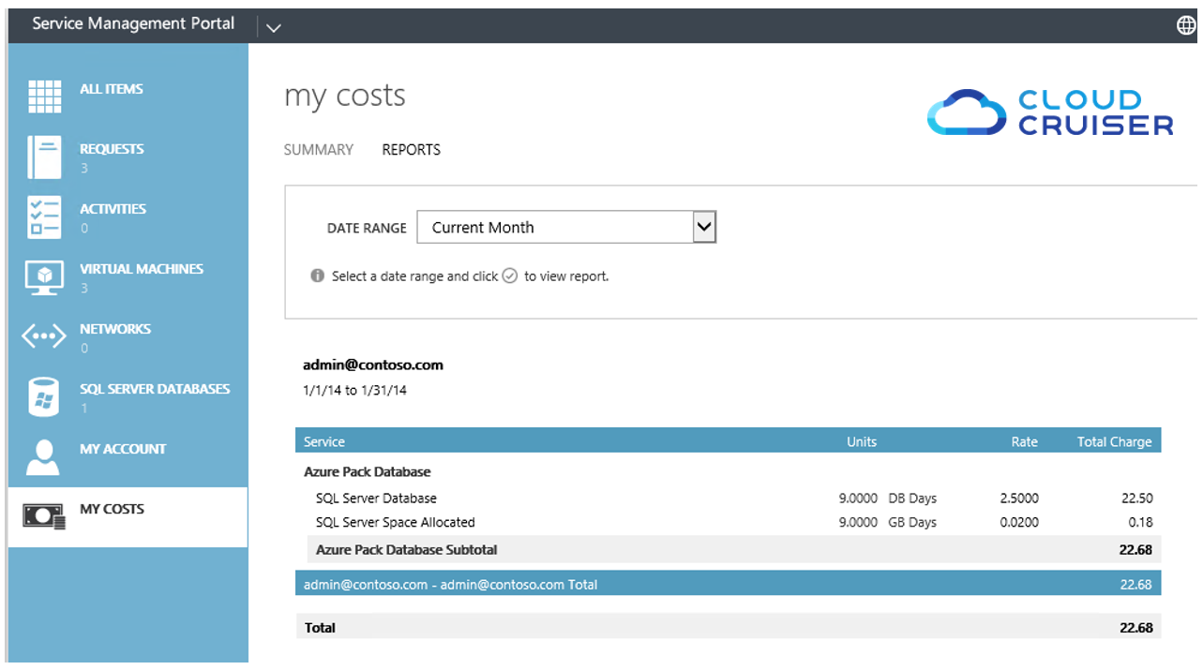Click the 0.0200 rate value
1203x670 pixels.
(x=1019, y=522)
